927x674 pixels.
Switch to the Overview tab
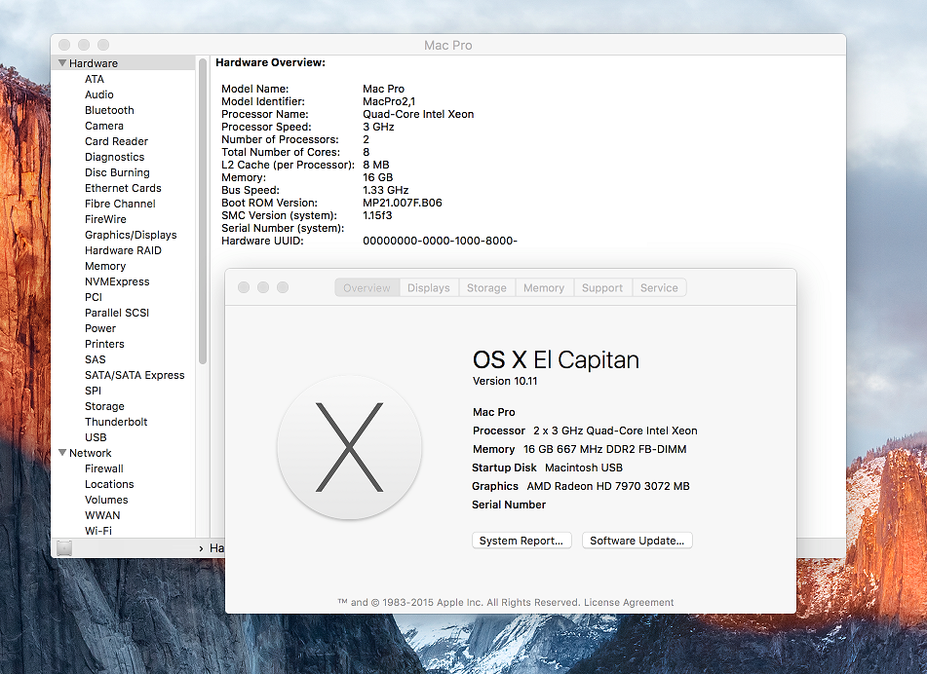[x=367, y=287]
